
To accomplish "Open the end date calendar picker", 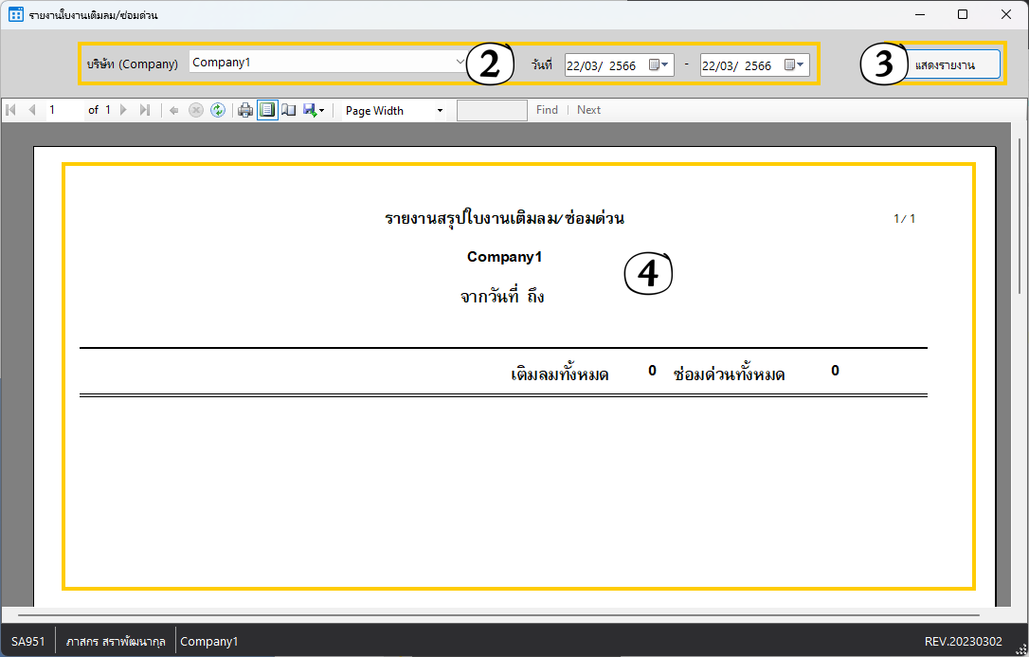I will click(x=795, y=65).
